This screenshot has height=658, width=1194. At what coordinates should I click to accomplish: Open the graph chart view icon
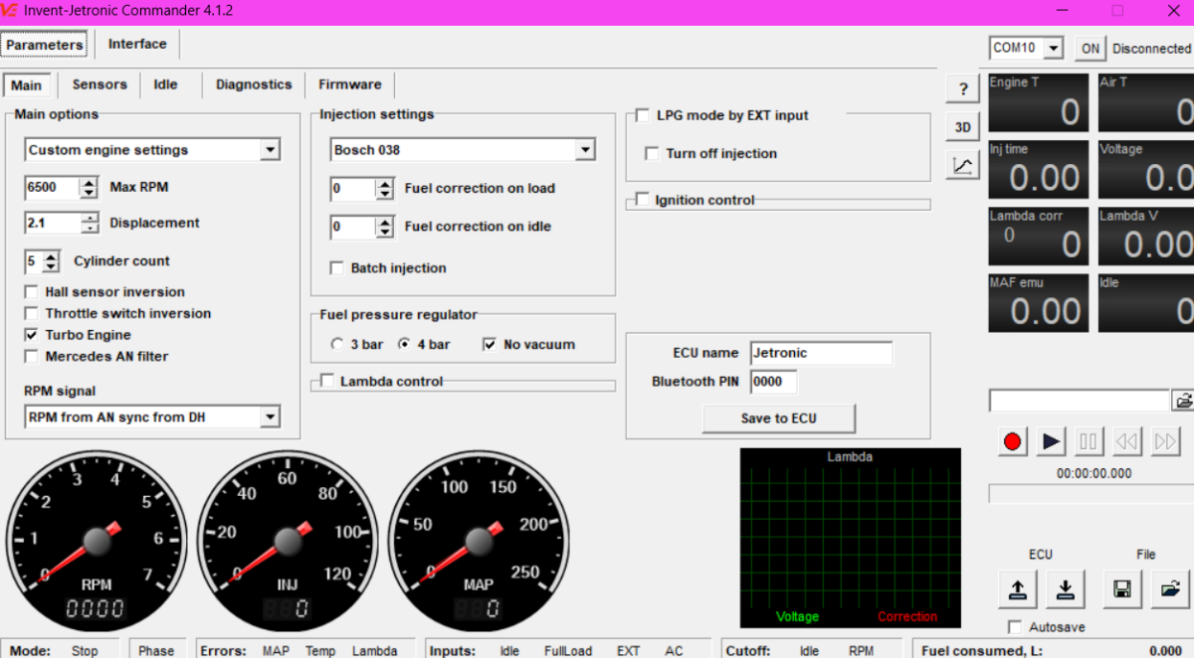(962, 166)
